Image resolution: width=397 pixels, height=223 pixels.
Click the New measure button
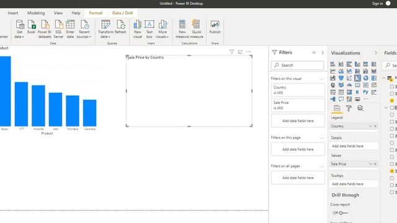[x=182, y=29]
